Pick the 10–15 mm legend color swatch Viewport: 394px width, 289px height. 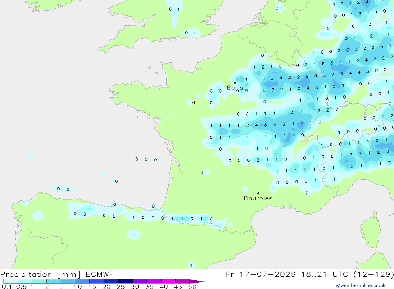coord(82,281)
